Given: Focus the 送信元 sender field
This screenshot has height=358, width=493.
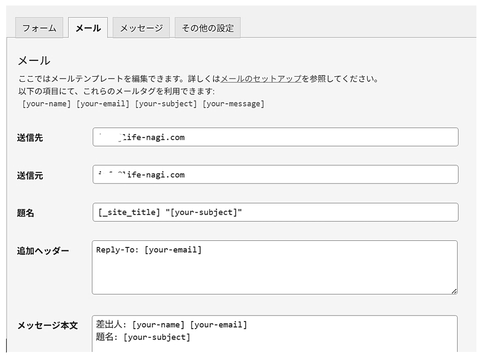Looking at the screenshot, I should coord(275,175).
